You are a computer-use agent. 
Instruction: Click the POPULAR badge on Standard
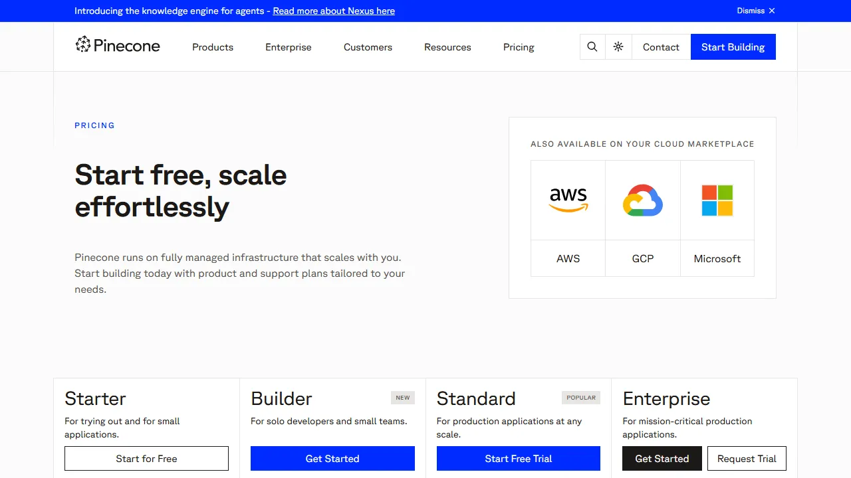pos(581,398)
